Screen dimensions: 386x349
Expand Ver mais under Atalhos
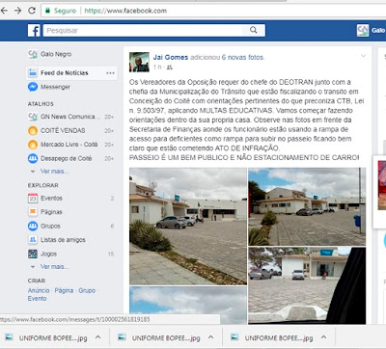(x=54, y=172)
